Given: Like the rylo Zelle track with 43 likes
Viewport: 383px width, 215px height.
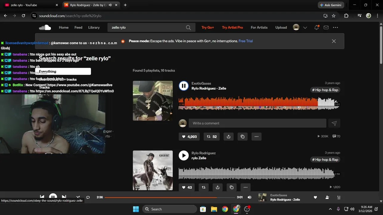Looking at the screenshot, I should click(187, 187).
